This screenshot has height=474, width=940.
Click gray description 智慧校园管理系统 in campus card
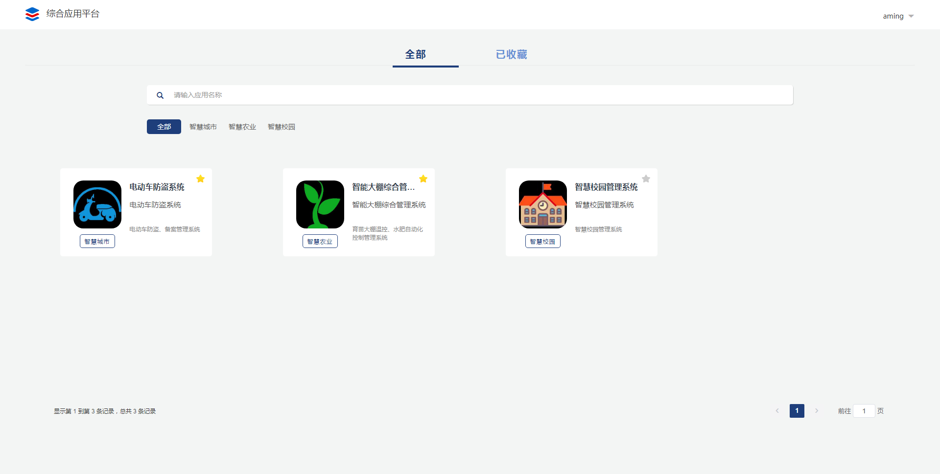click(x=598, y=229)
